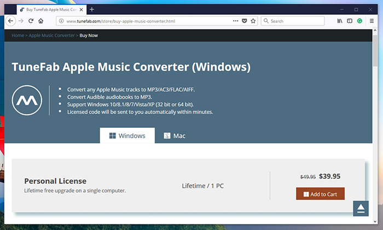Image resolution: width=383 pixels, height=230 pixels.
Task: Open a new tab with plus button
Action: pos(92,9)
